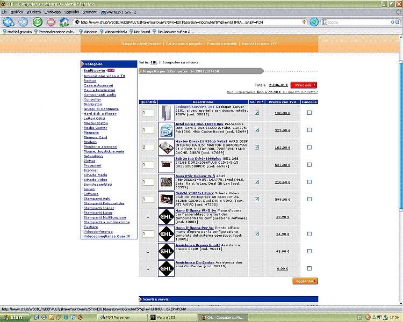The height and width of the screenshot is (322, 403).
Task: Open the Videosorveglianza Over IP category
Action: (x=107, y=236)
